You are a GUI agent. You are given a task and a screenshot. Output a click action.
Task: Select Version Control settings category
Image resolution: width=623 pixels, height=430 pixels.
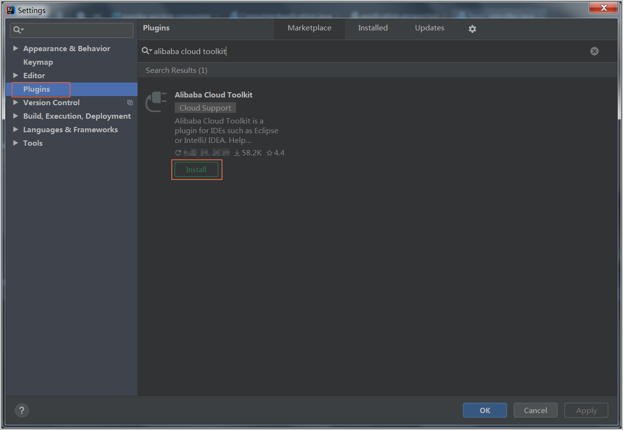click(x=51, y=103)
